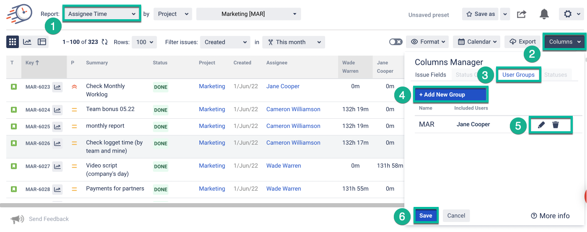Click Send Feedback link
The height and width of the screenshot is (232, 587).
49,219
